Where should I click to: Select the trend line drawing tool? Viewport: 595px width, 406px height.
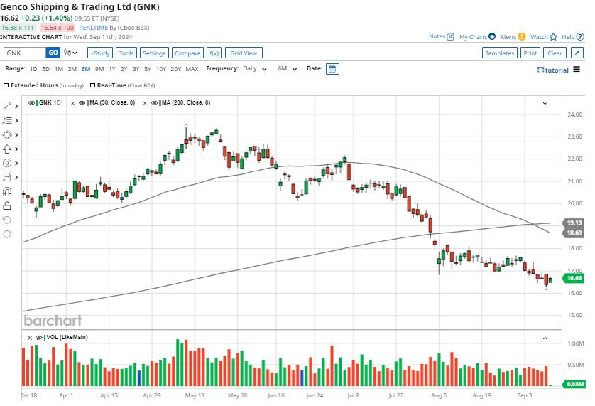click(x=7, y=106)
